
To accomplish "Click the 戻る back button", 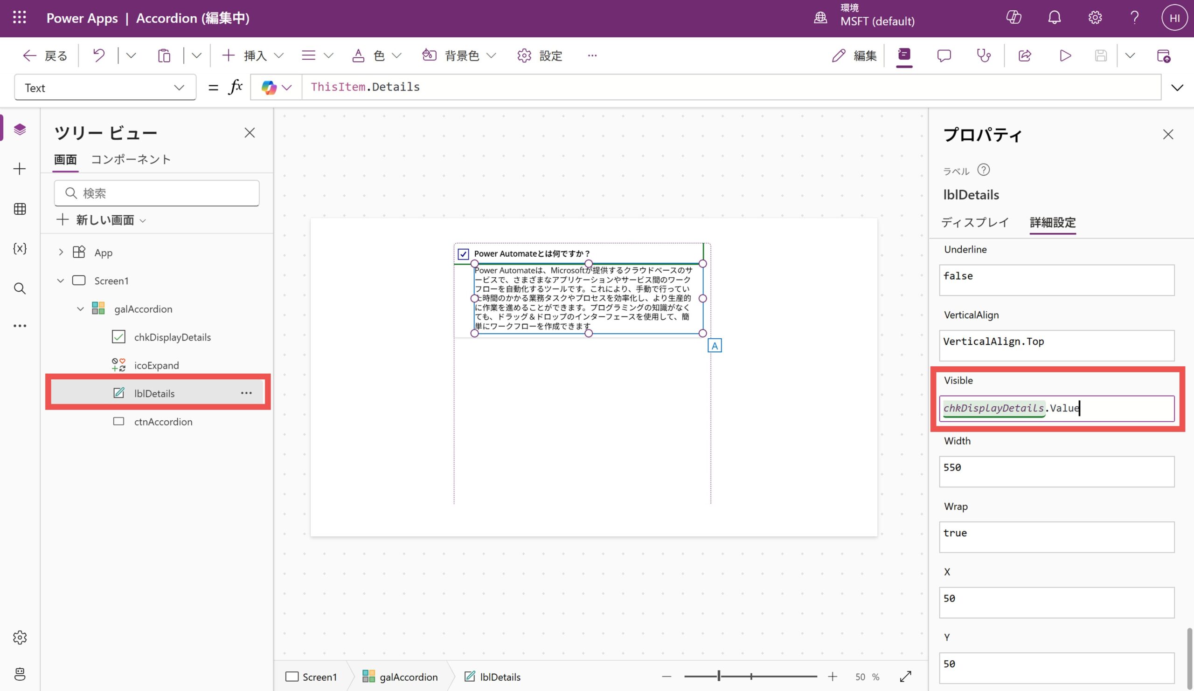I will (x=45, y=55).
